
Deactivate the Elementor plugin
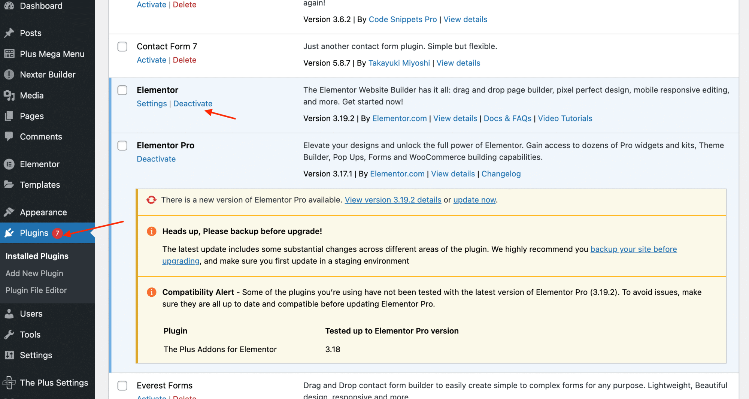point(192,103)
